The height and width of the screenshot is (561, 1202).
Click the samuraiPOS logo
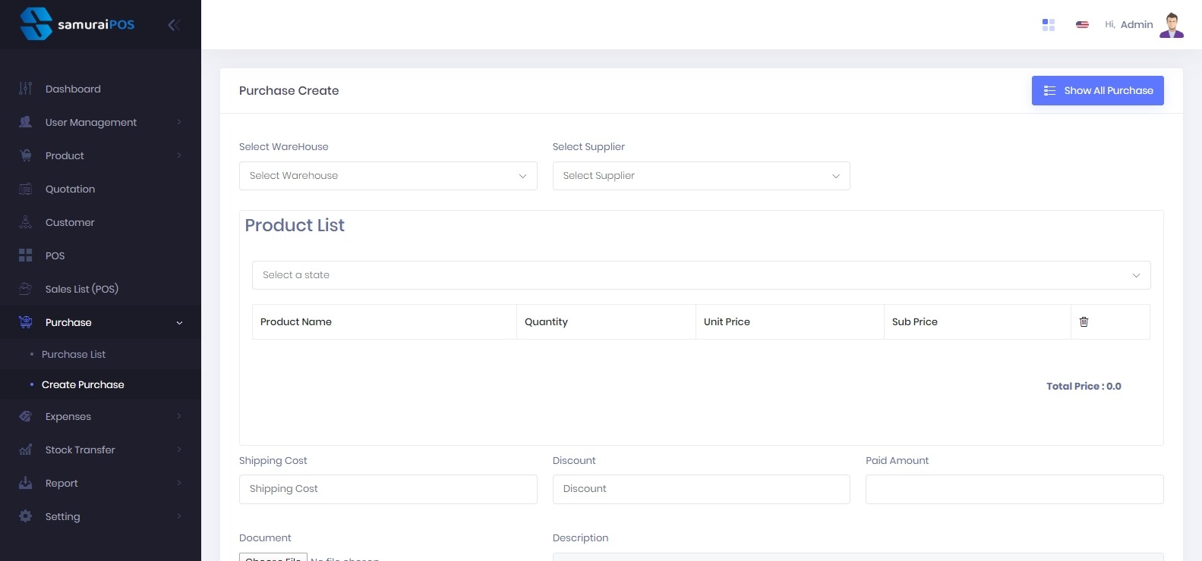tap(77, 24)
